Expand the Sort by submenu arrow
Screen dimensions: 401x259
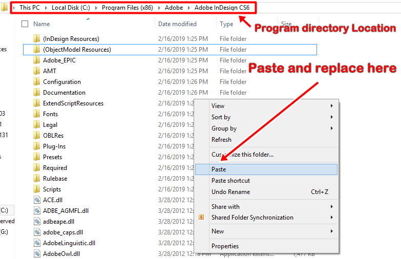point(332,117)
